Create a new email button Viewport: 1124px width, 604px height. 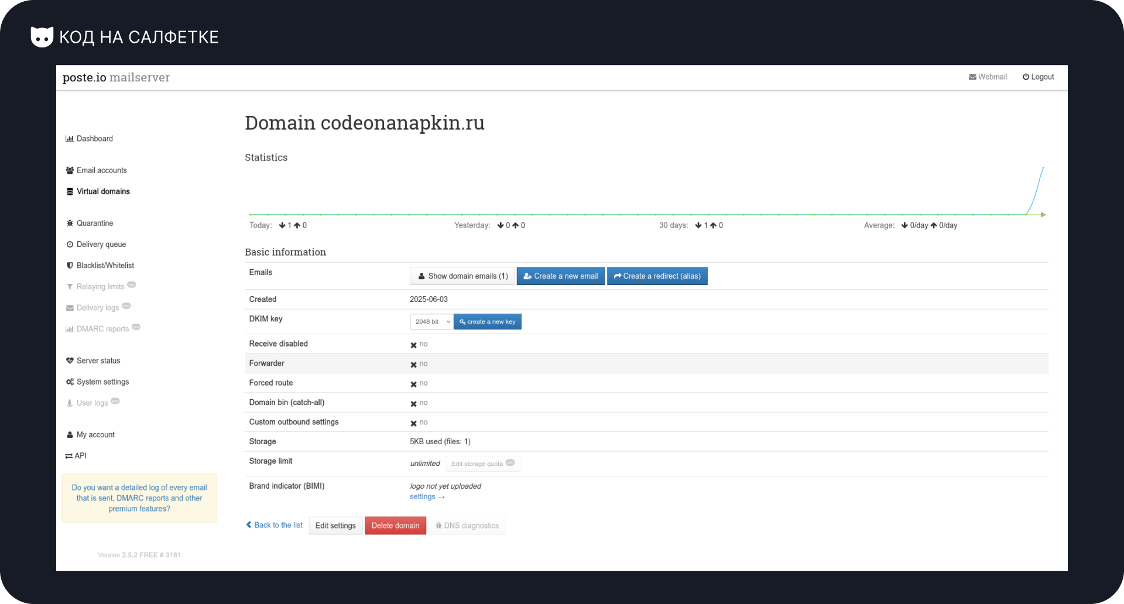pos(561,276)
